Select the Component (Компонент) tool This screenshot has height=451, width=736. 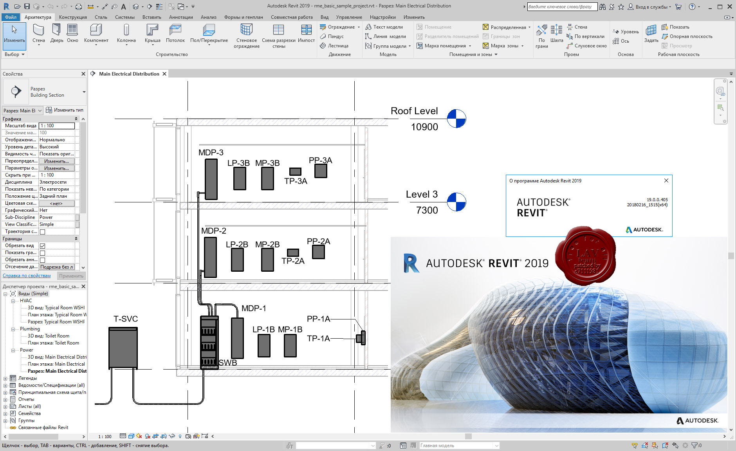96,34
